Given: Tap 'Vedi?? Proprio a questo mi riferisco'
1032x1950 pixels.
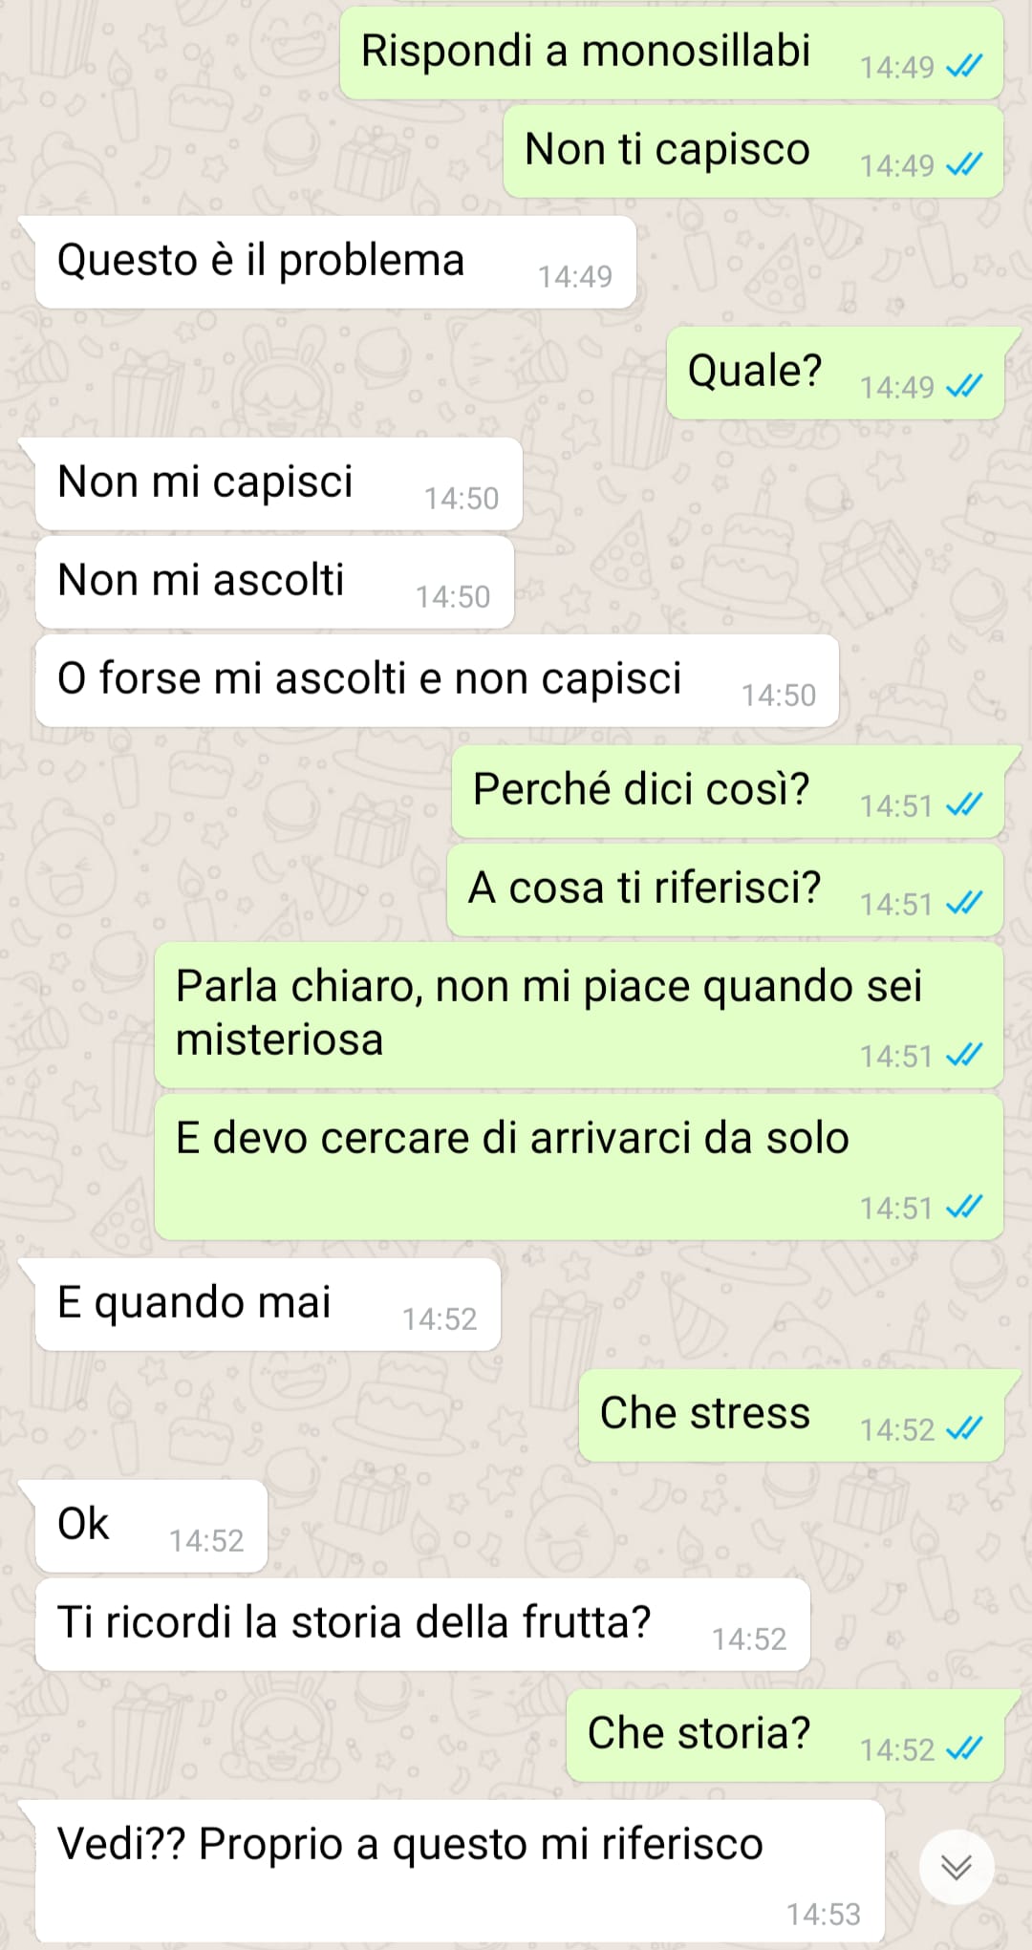Looking at the screenshot, I should click(460, 1871).
